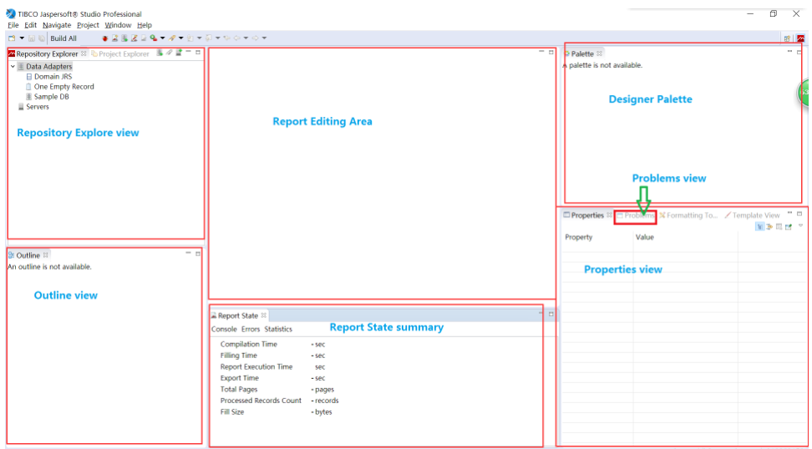Screen dimensions: 812x449
Task: Open the Edit menu
Action: point(31,25)
